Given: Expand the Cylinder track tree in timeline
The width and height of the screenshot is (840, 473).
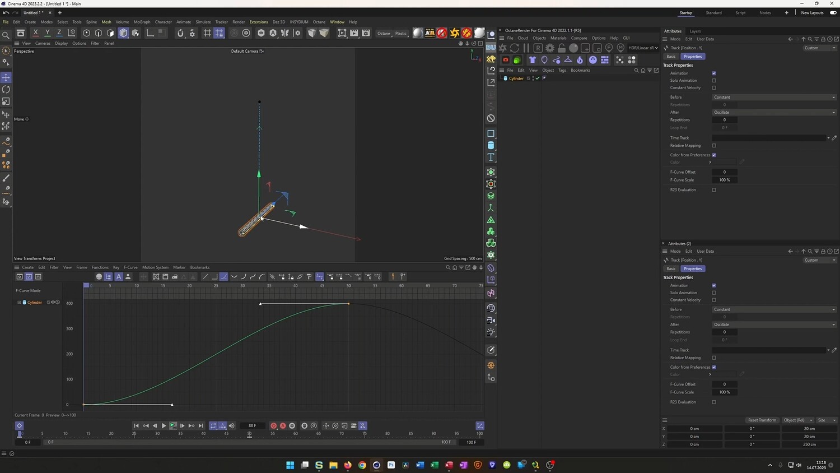Looking at the screenshot, I should [19, 303].
